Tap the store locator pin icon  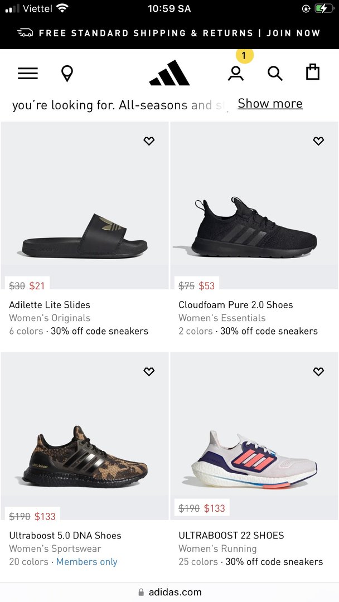tap(67, 74)
